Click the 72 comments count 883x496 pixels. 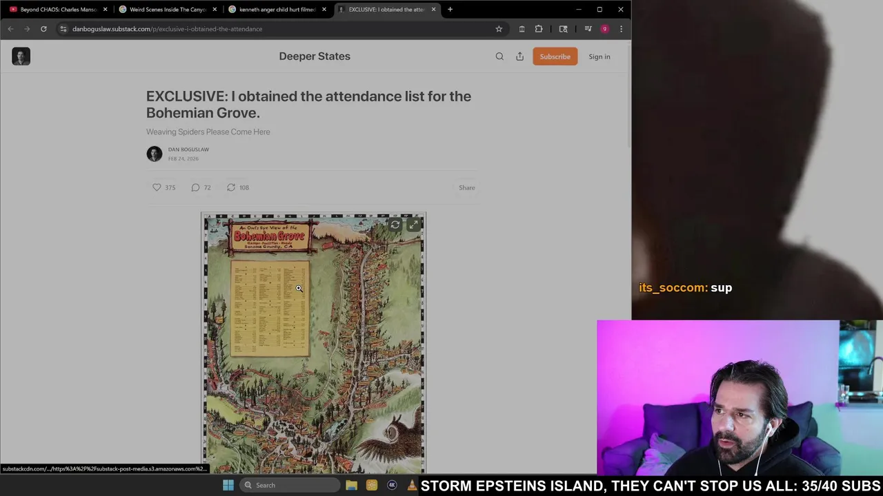pyautogui.click(x=207, y=187)
